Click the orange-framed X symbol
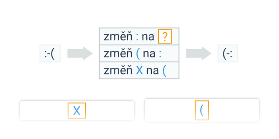Screen dimensions: 279x139 (77, 111)
